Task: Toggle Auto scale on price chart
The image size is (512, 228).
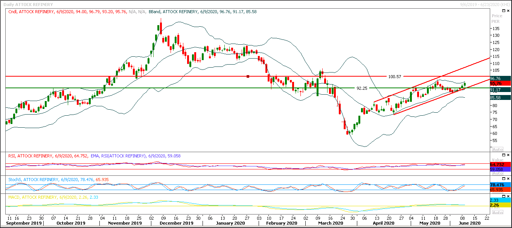Action: pyautogui.click(x=497, y=149)
